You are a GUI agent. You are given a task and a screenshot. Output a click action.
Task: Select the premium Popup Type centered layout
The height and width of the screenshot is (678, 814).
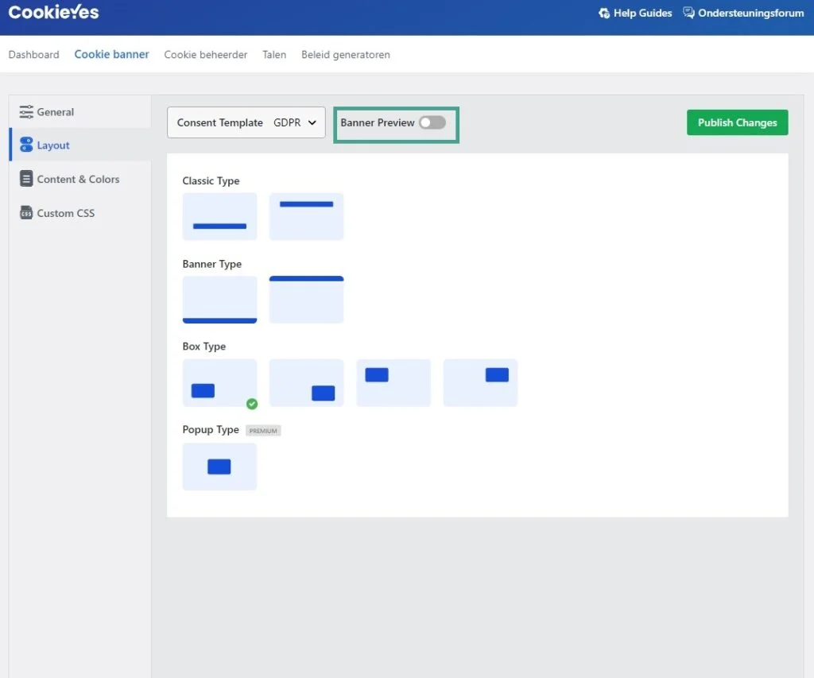[219, 467]
